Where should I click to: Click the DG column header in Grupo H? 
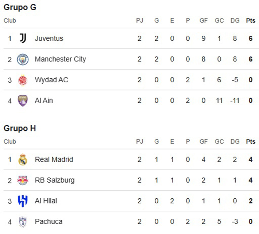tap(235, 142)
